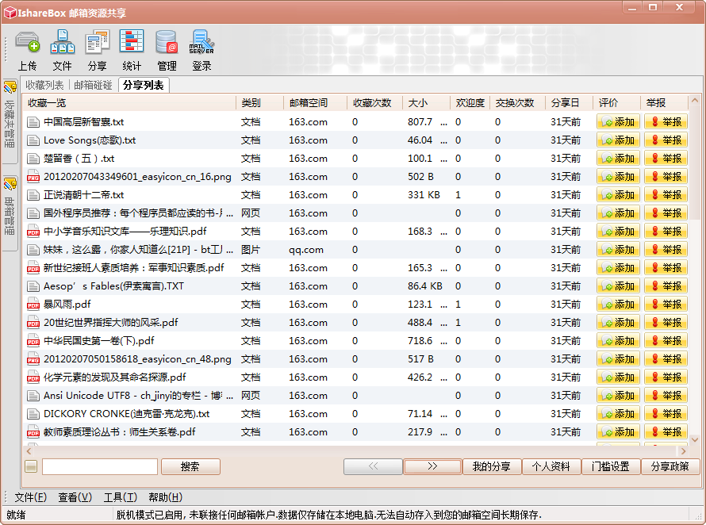
Task: Select file 中国高层新智囊.txt
Action: 84,122
